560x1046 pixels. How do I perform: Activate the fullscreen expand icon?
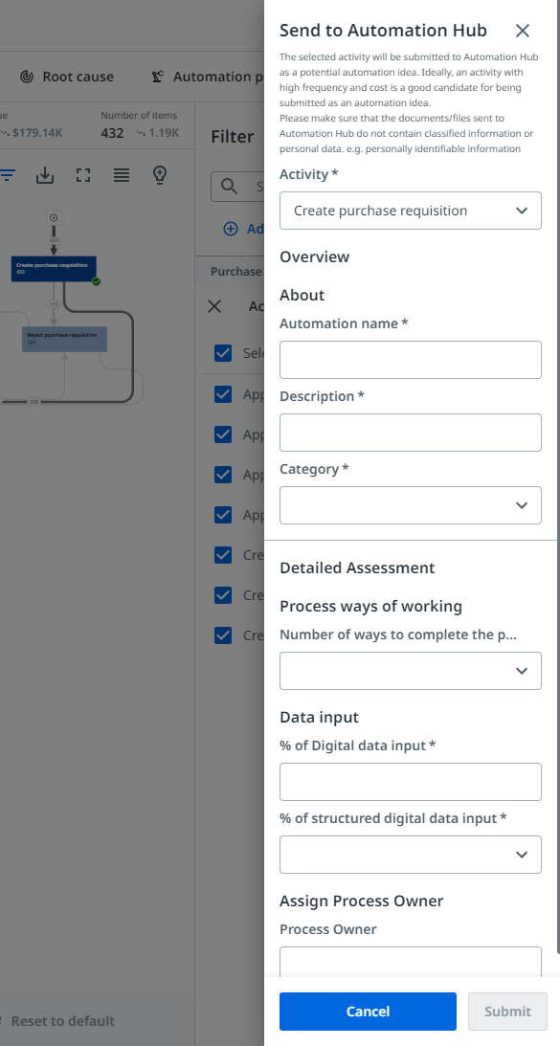point(82,175)
